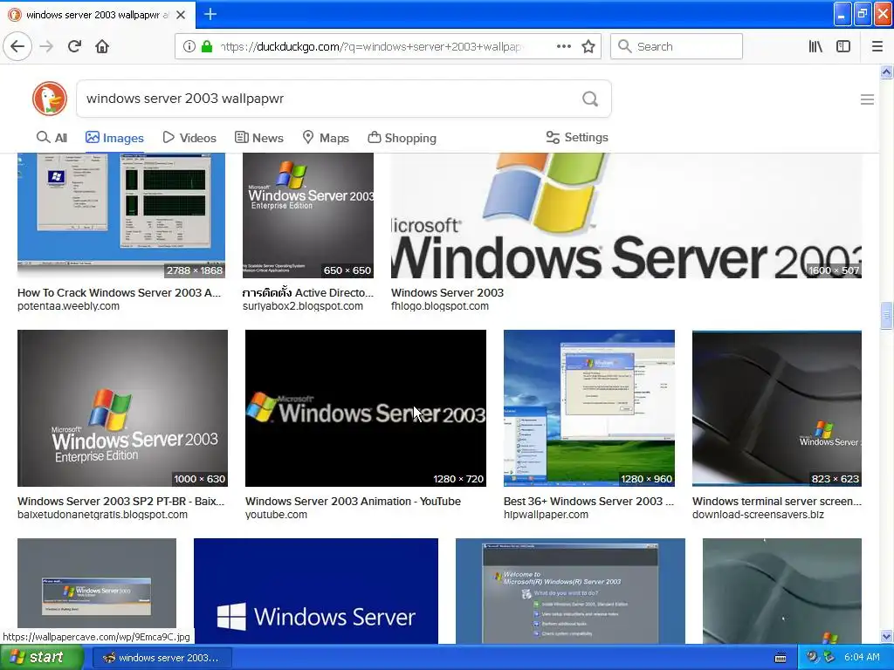
Task: Toggle the Firefox sidebar view
Action: tap(843, 46)
